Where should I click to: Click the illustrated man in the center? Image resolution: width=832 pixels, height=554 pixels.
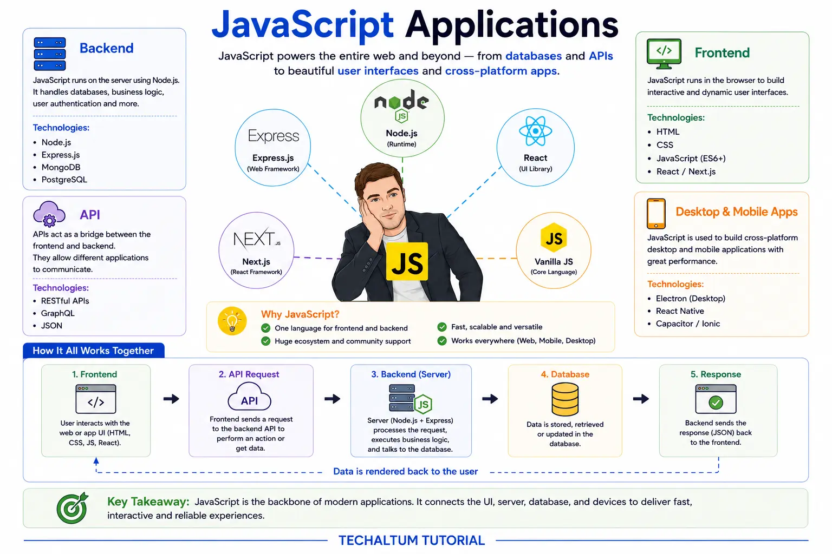point(406,233)
